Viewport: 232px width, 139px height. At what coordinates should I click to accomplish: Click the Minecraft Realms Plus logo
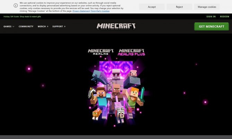131,52
